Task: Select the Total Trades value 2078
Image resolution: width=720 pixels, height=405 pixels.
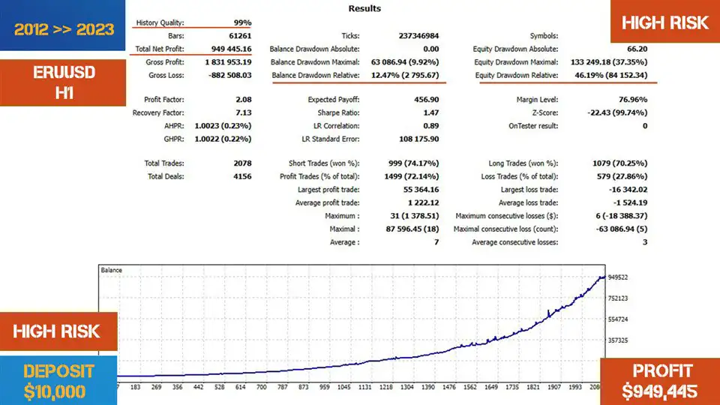Action: coord(240,163)
